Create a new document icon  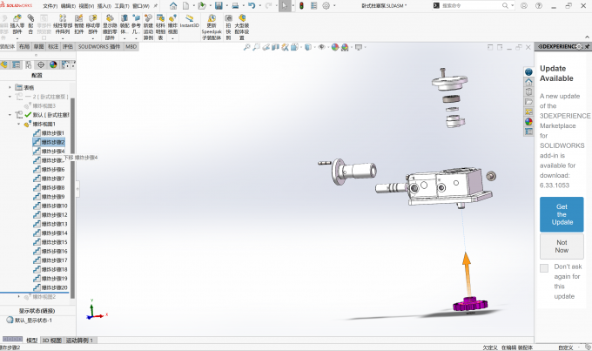[185, 6]
